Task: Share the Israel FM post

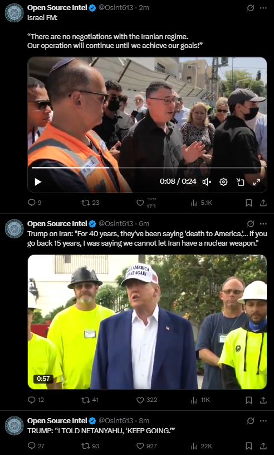Action: pyautogui.click(x=263, y=203)
